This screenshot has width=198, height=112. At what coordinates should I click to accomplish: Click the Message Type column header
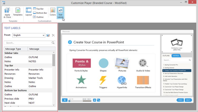tap(16, 49)
